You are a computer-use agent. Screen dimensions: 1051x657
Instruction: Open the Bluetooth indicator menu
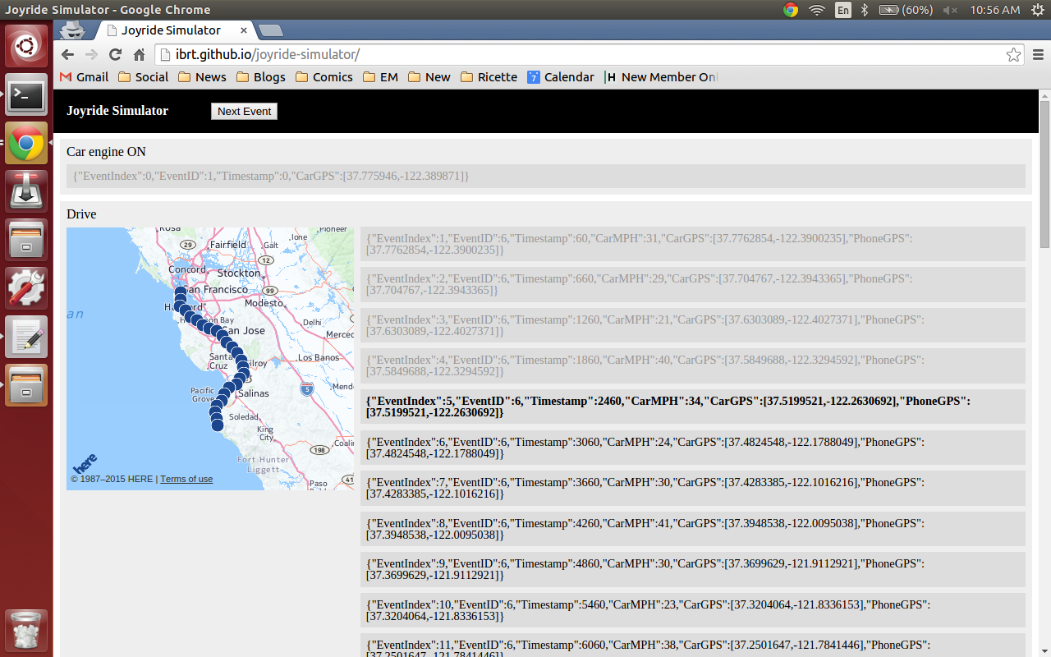tap(865, 10)
